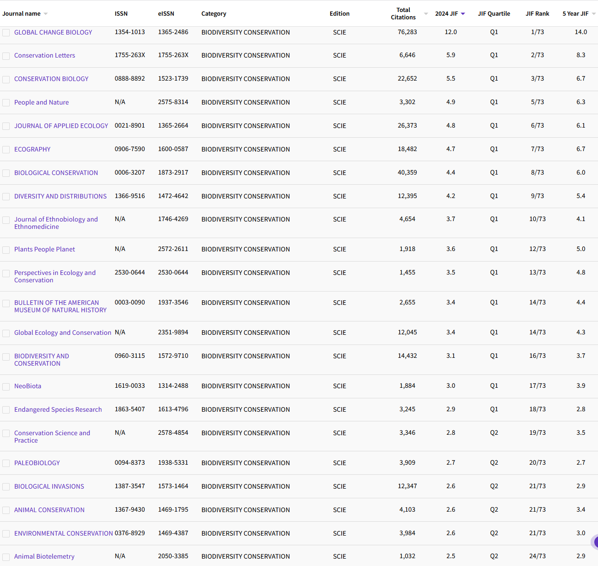Open the Total Citations sort dropdown
This screenshot has width=598, height=566.
[425, 13]
